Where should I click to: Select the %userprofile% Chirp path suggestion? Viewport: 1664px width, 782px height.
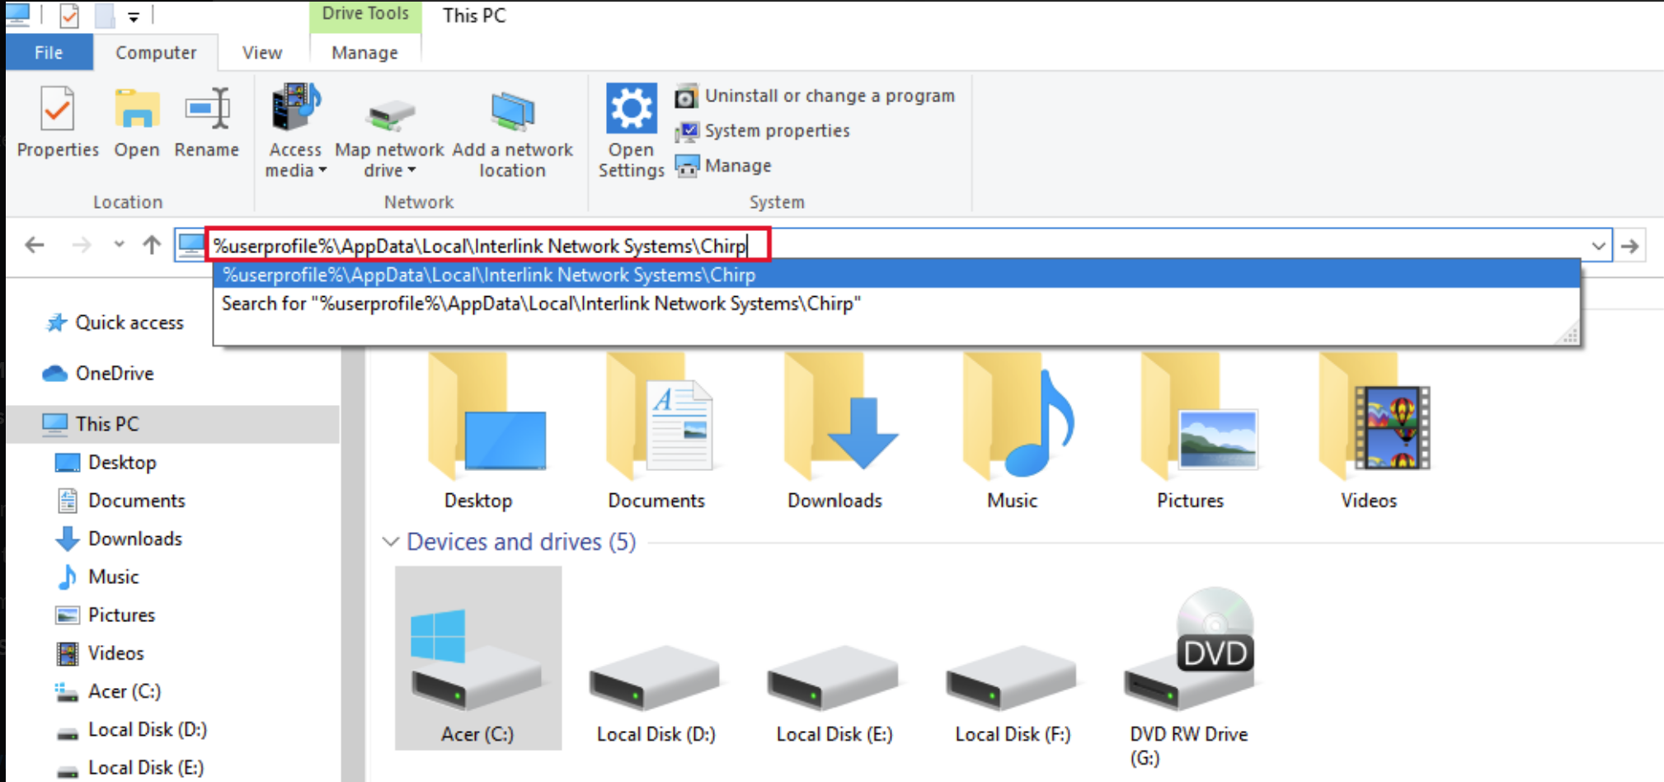click(x=896, y=275)
